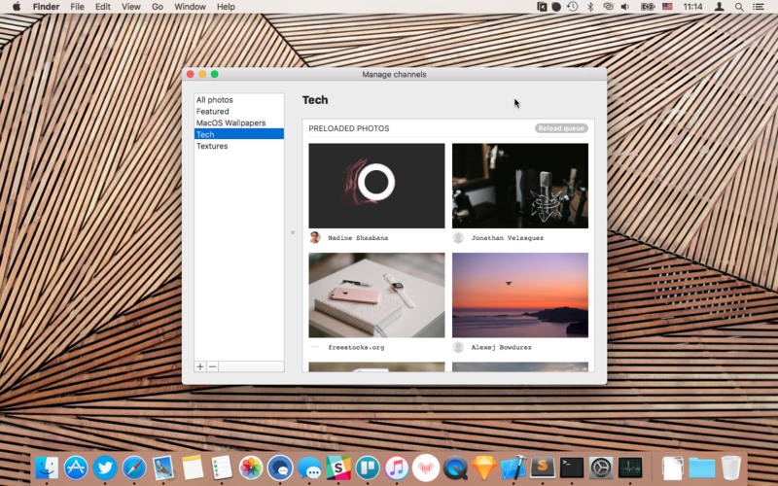778x486 pixels.
Task: Open Preview from the dock
Action: pos(163,468)
